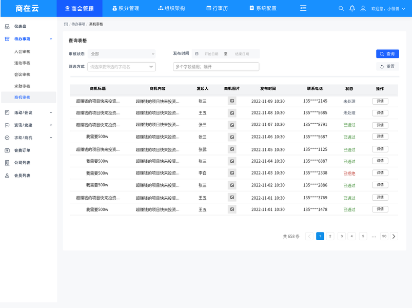This screenshot has height=308, width=412.
Task: Go to next page arrow
Action: [394, 236]
